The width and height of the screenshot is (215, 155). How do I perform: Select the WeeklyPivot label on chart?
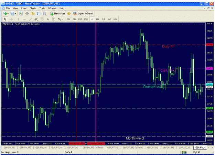(152, 86)
